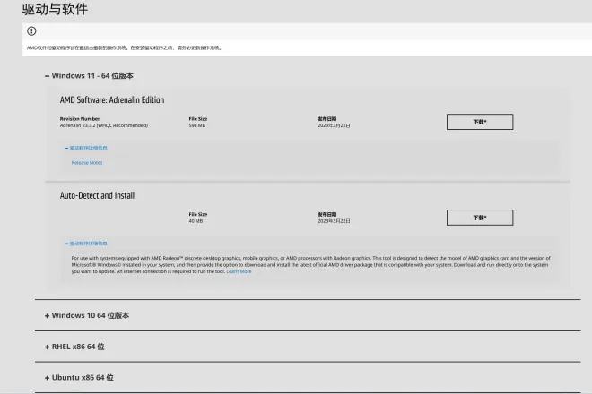Click the Adrenalin Edition release date value

pos(334,125)
